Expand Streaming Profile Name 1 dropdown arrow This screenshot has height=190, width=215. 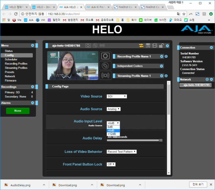coord(162,76)
